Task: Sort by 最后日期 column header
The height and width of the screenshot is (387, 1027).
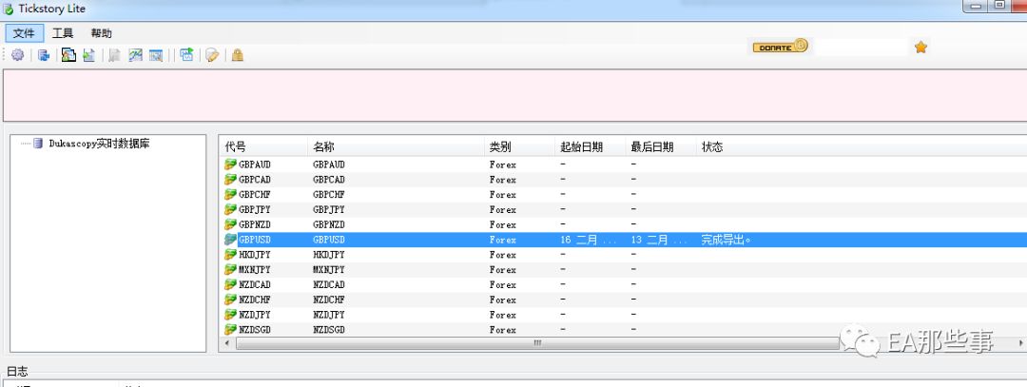Action: 661,146
